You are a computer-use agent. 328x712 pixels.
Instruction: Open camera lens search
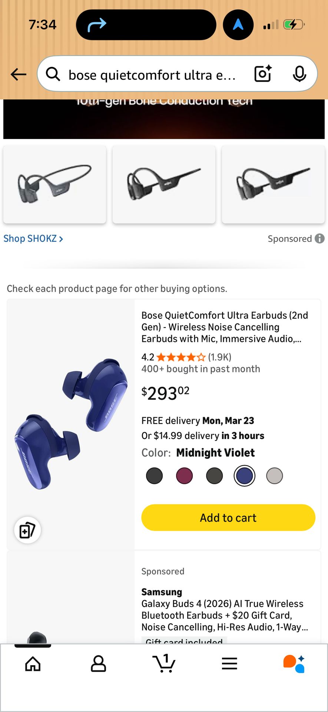263,73
